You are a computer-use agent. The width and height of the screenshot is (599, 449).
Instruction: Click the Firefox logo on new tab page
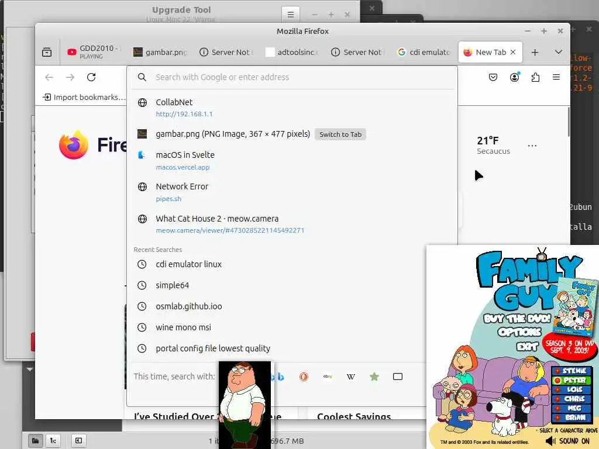73,145
